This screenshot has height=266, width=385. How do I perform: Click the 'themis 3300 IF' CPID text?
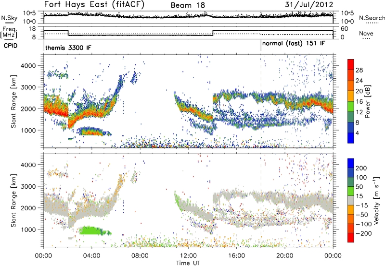pyautogui.click(x=68, y=48)
